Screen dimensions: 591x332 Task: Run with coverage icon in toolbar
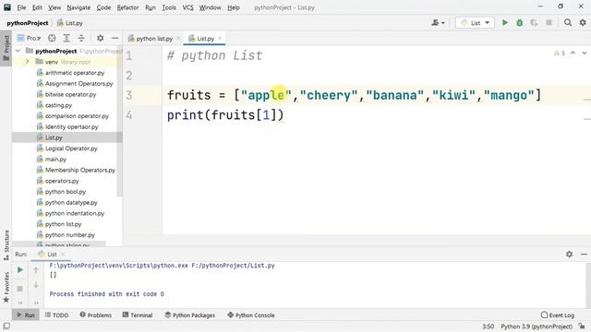pyautogui.click(x=534, y=23)
